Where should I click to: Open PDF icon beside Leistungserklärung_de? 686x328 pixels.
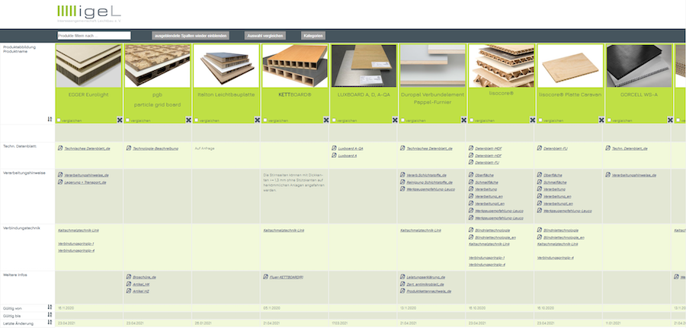pyautogui.click(x=402, y=277)
